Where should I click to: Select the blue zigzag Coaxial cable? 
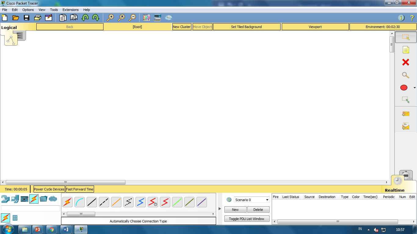point(141,202)
